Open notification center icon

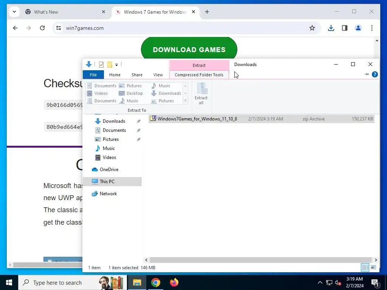[x=375, y=282]
